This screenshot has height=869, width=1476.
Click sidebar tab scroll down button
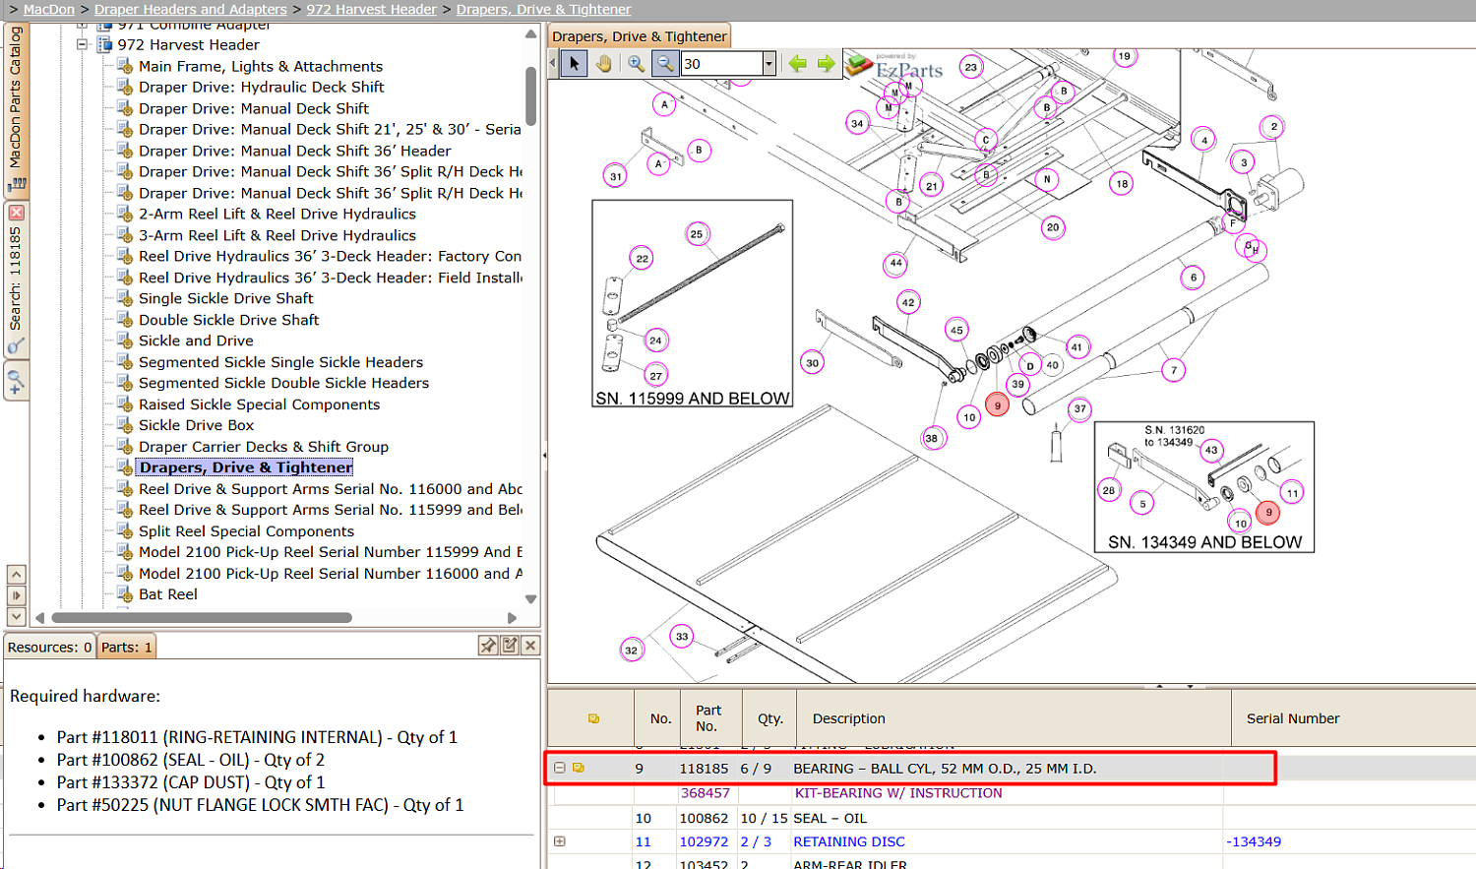pos(16,617)
